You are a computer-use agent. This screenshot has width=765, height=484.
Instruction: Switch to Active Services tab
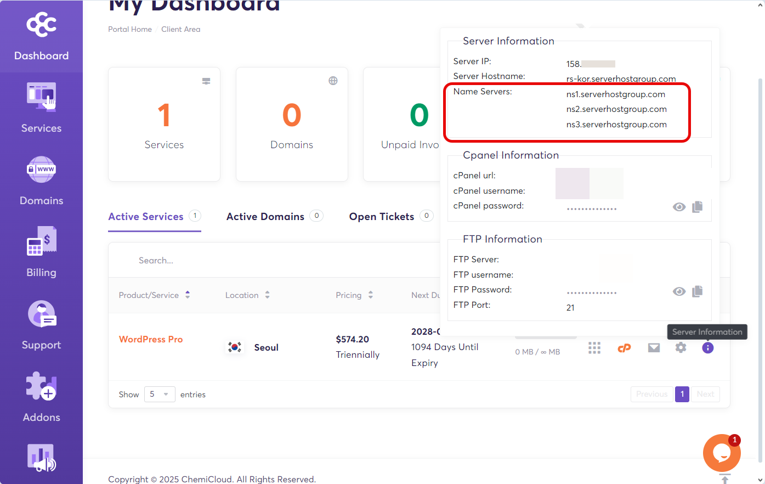coord(155,217)
